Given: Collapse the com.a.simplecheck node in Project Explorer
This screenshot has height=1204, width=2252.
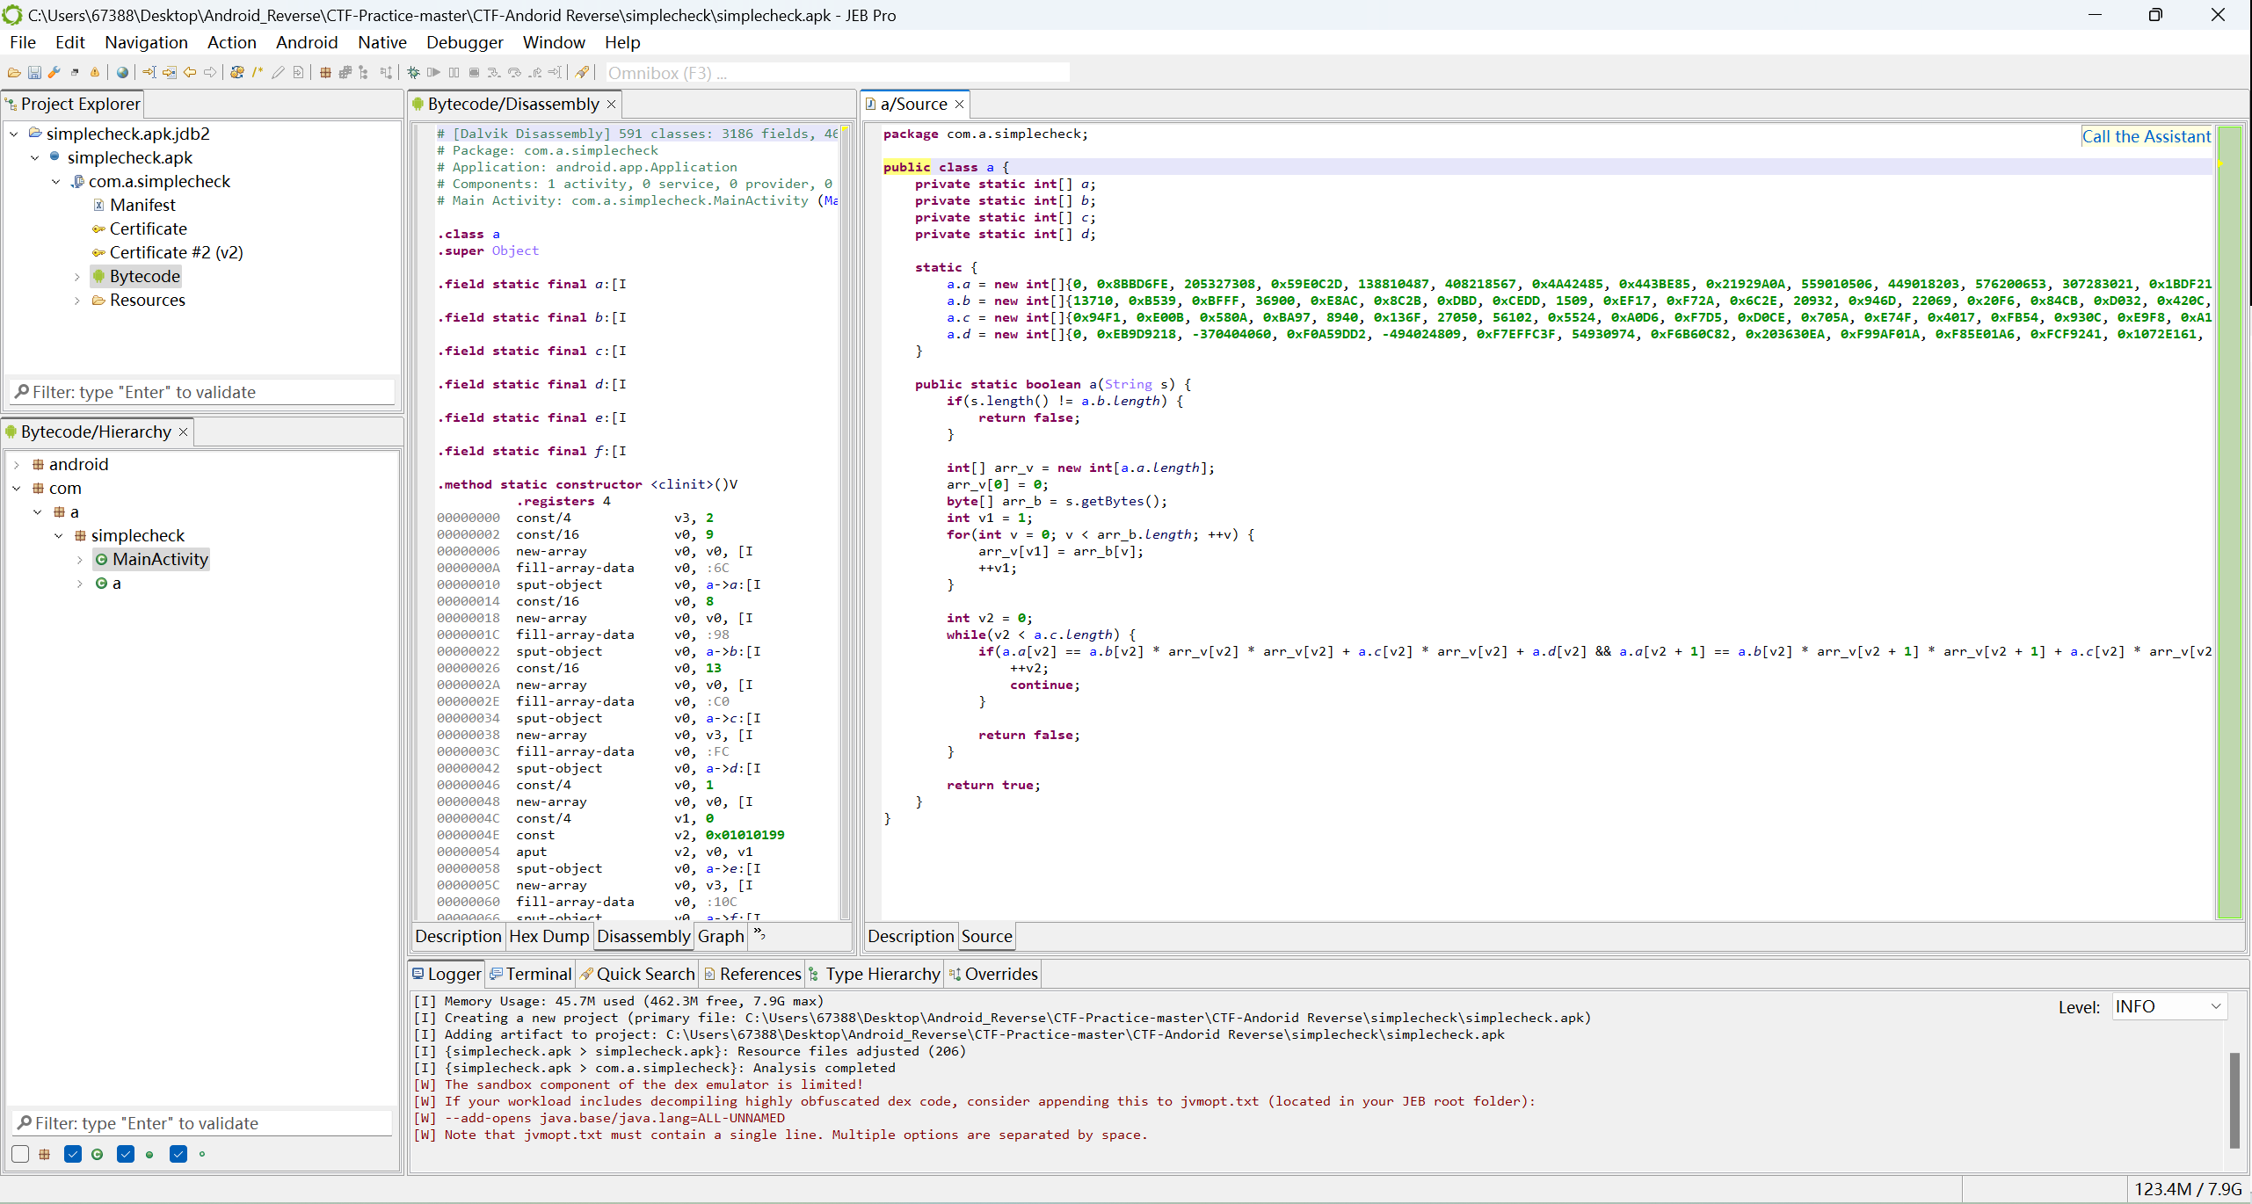Looking at the screenshot, I should point(56,181).
